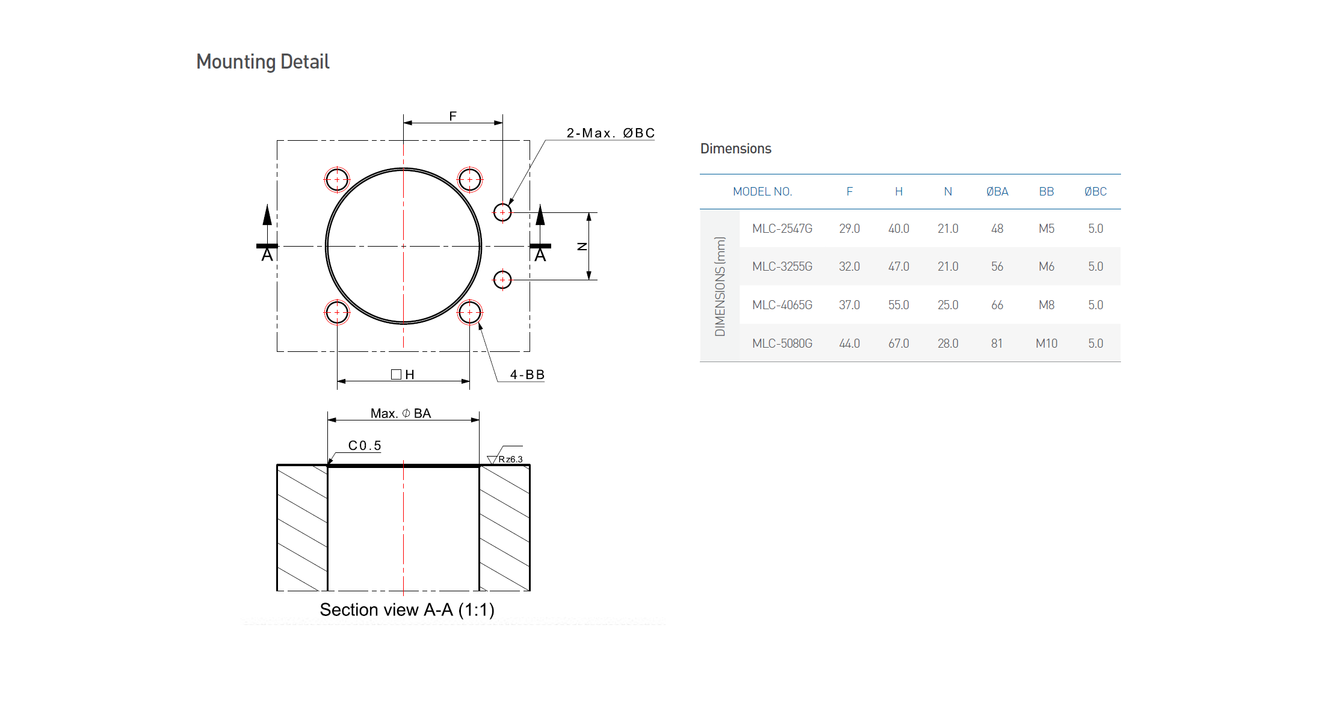1325x708 pixels.
Task: Click the ØBC column header
Action: coord(1095,191)
